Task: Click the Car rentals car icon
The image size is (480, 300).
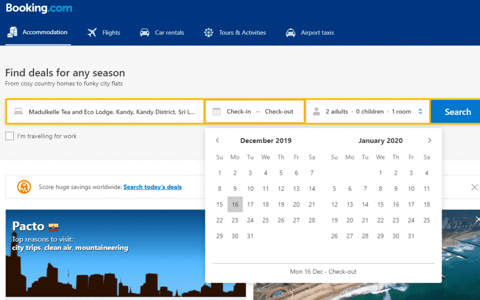Action: pyautogui.click(x=144, y=32)
